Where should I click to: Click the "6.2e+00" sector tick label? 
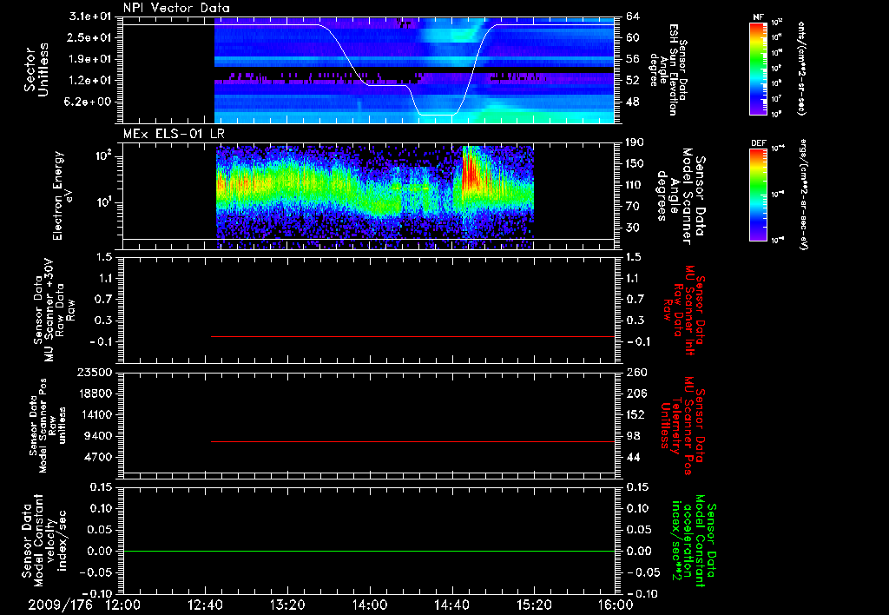90,102
